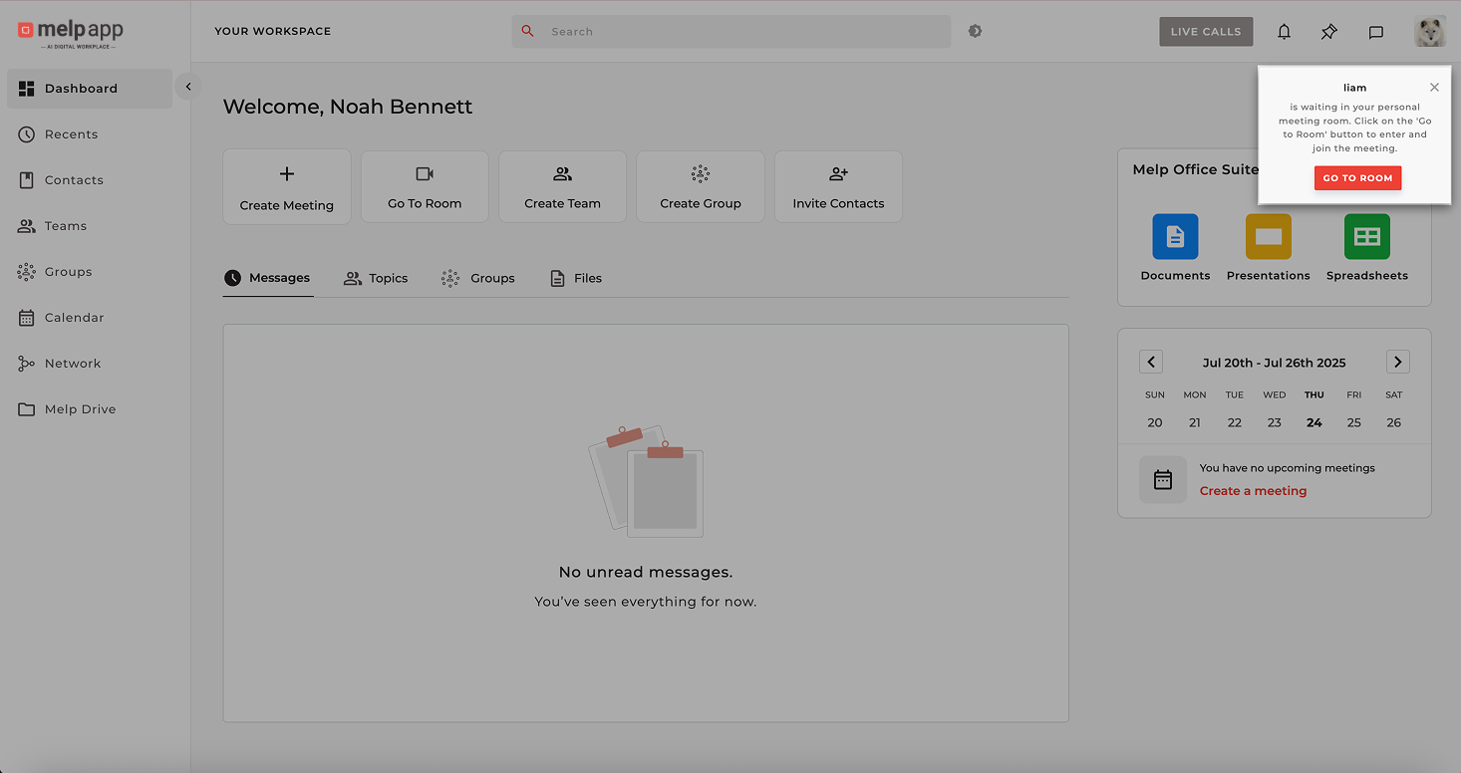Viewport: 1461px width, 773px height.
Task: Open the Melp Drive sidebar item
Action: [80, 409]
